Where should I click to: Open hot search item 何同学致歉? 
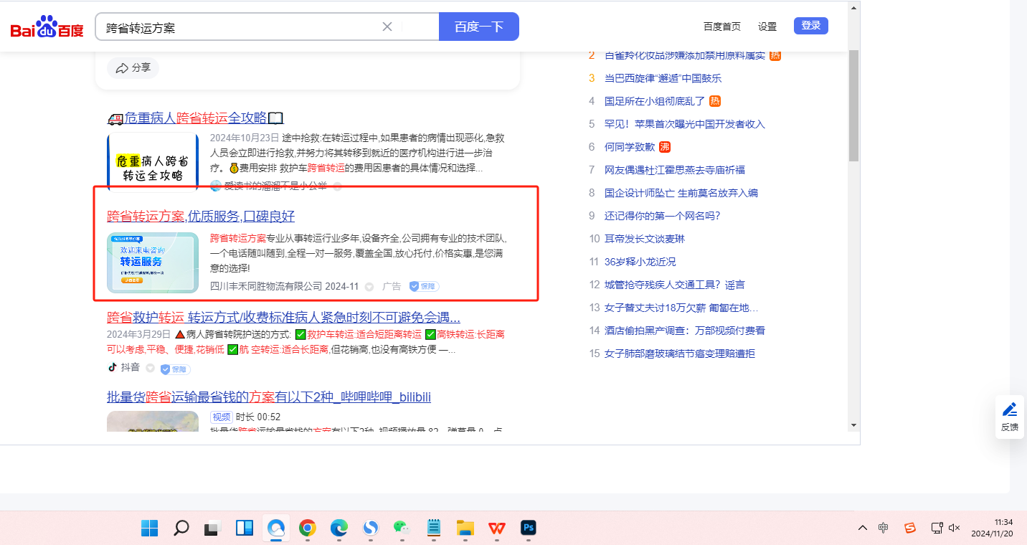point(630,147)
